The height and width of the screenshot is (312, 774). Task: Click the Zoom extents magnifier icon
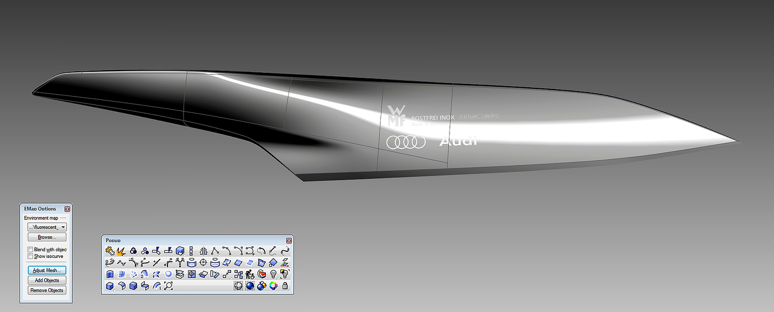tap(168, 286)
